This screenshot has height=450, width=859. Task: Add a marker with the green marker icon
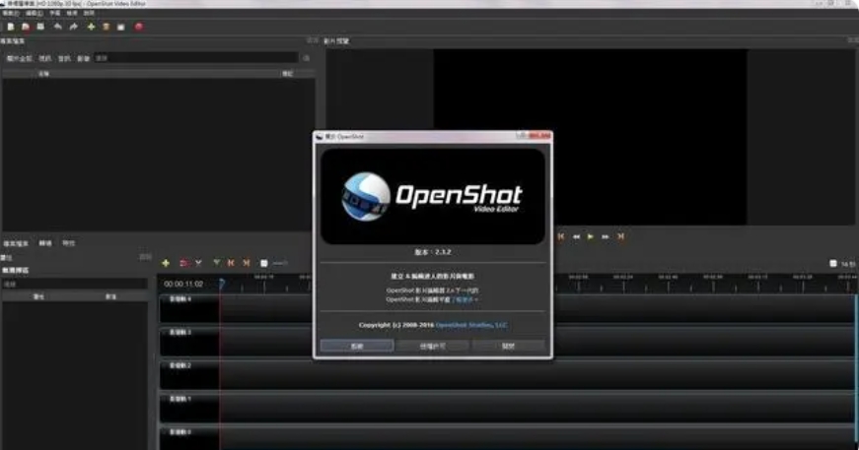click(216, 264)
